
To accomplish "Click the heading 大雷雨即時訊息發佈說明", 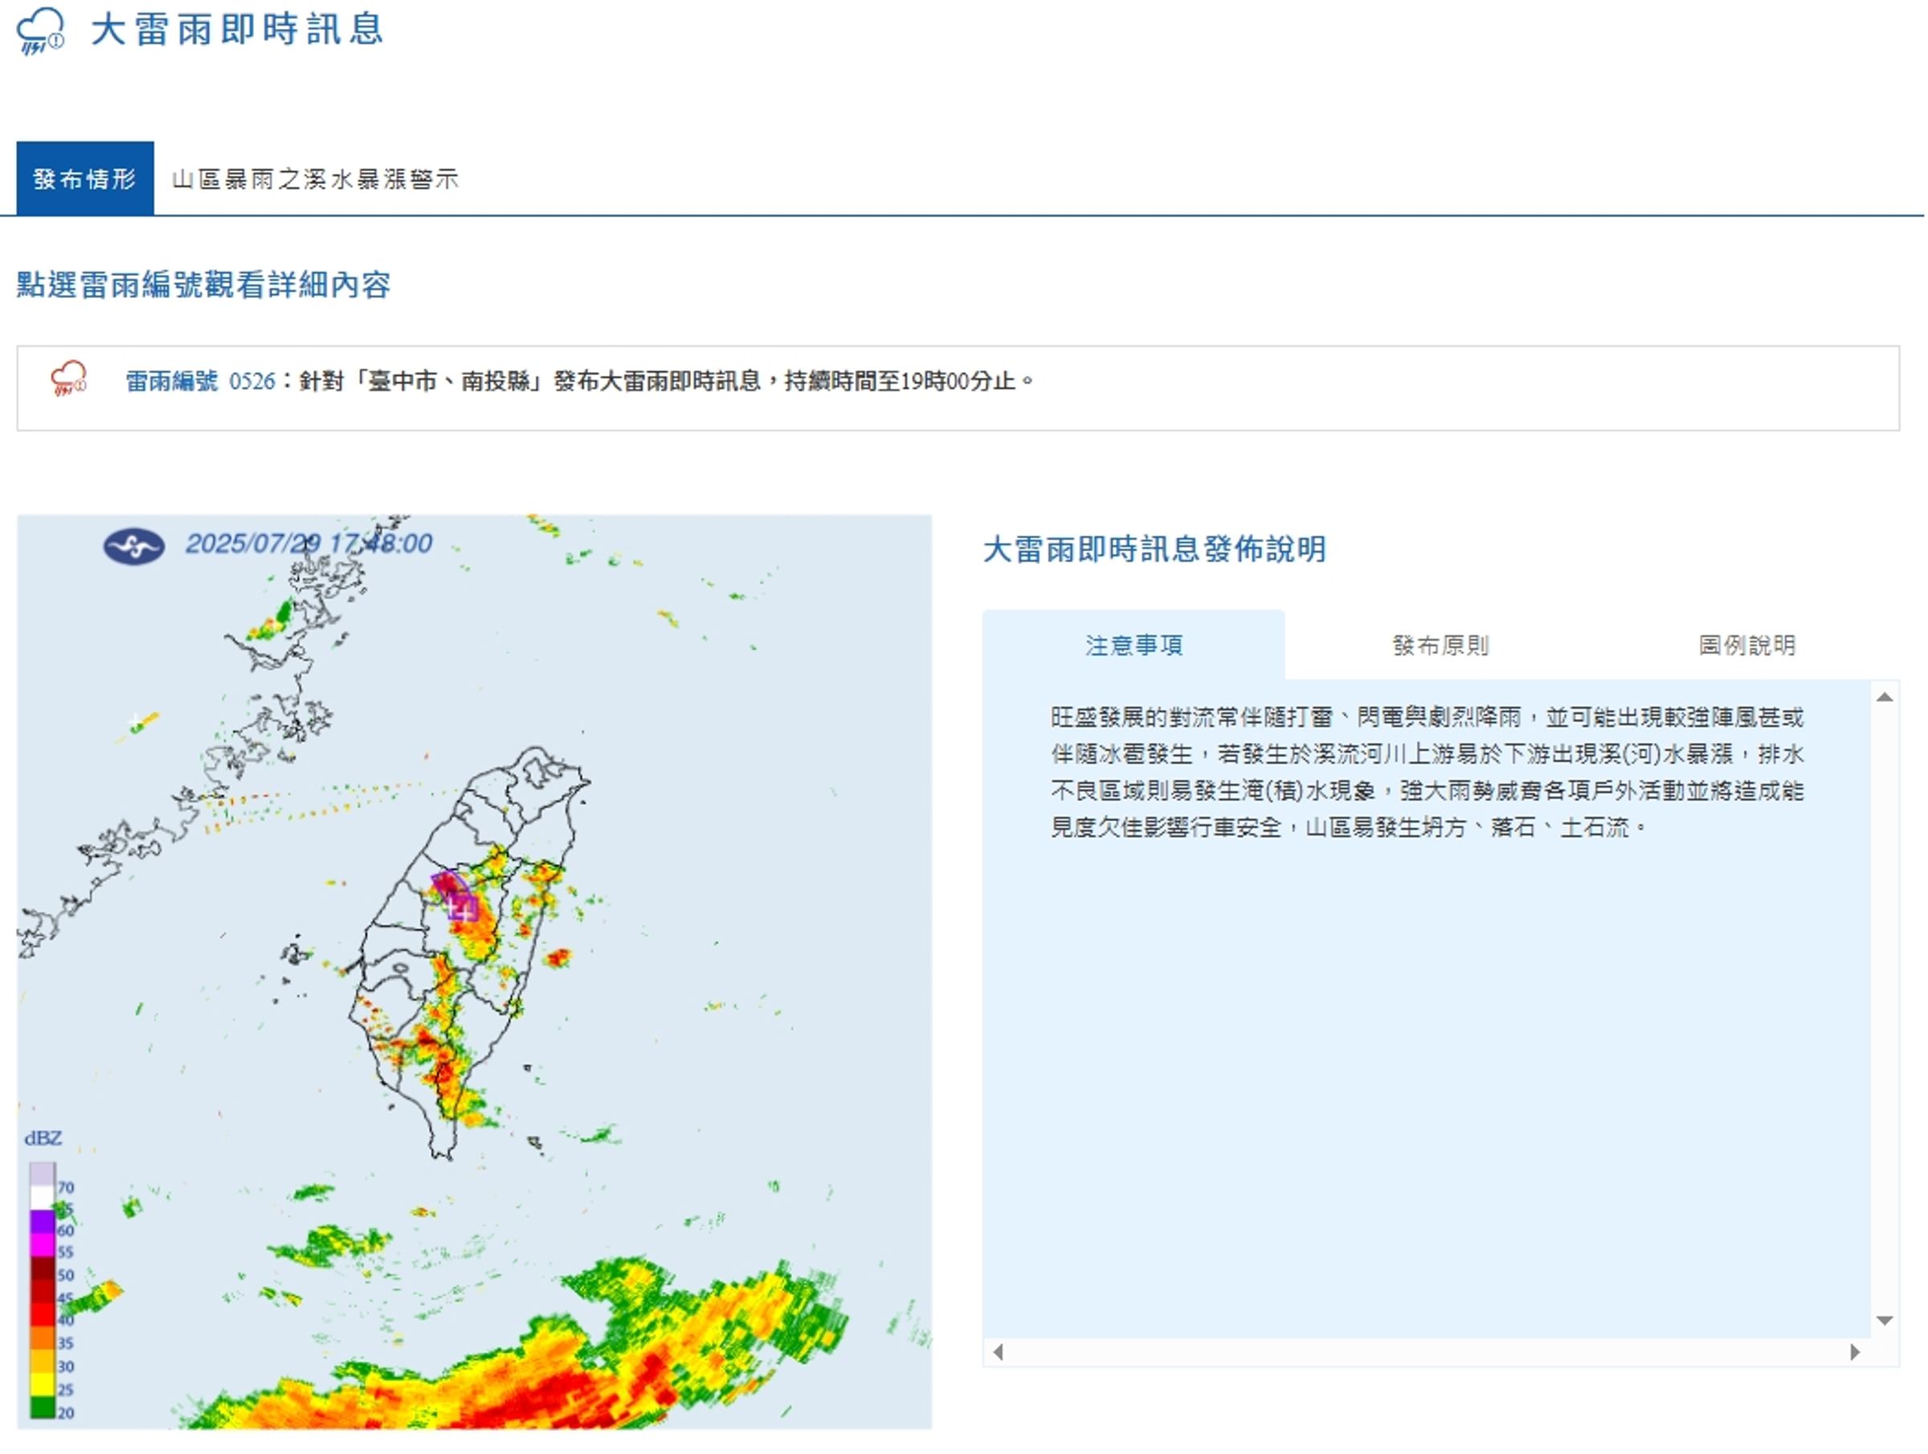I will (1156, 550).
